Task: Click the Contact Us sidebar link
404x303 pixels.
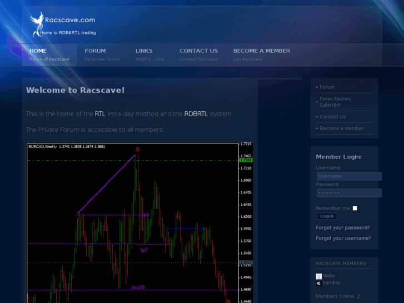Action: pos(332,117)
